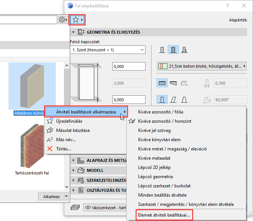Click the favorites list scroll down arrow
Screen dimensions: 253x221
coord(66,187)
